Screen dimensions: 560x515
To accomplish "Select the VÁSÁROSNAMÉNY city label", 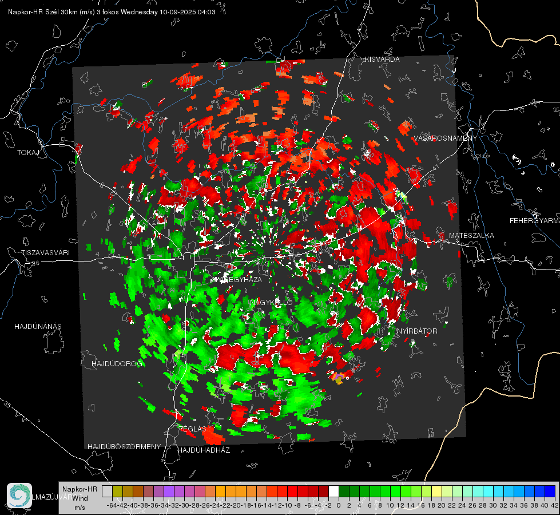I will 446,138.
